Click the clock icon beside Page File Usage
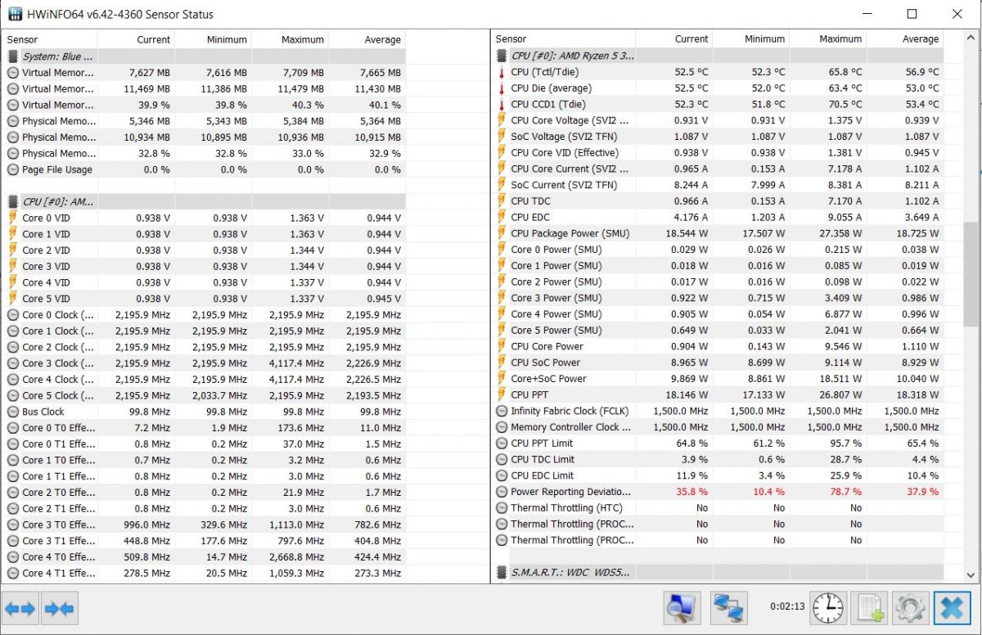This screenshot has height=635, width=982. (12, 169)
